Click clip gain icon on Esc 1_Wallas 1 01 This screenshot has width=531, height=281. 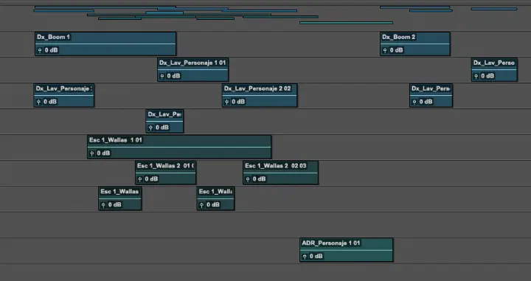click(91, 153)
